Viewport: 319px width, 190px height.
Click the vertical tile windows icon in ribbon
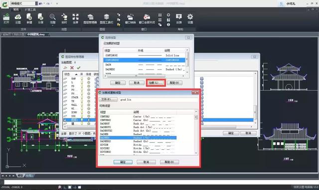point(160,15)
